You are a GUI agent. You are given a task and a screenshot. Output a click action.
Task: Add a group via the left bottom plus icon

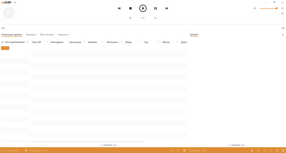pos(26,150)
